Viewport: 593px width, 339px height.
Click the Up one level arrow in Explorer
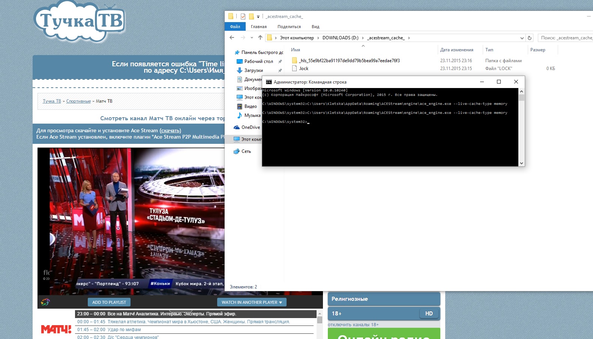coord(260,37)
